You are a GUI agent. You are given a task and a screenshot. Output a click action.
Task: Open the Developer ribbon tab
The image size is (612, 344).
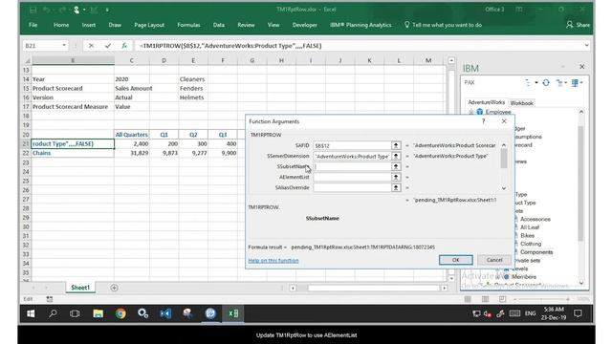[x=304, y=25]
